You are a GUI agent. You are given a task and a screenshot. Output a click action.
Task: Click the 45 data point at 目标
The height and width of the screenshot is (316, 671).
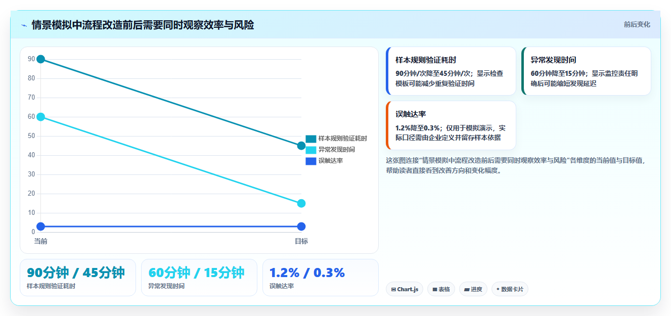[x=301, y=146]
